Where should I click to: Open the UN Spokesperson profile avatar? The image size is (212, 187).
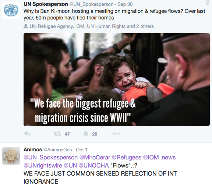click(x=11, y=10)
